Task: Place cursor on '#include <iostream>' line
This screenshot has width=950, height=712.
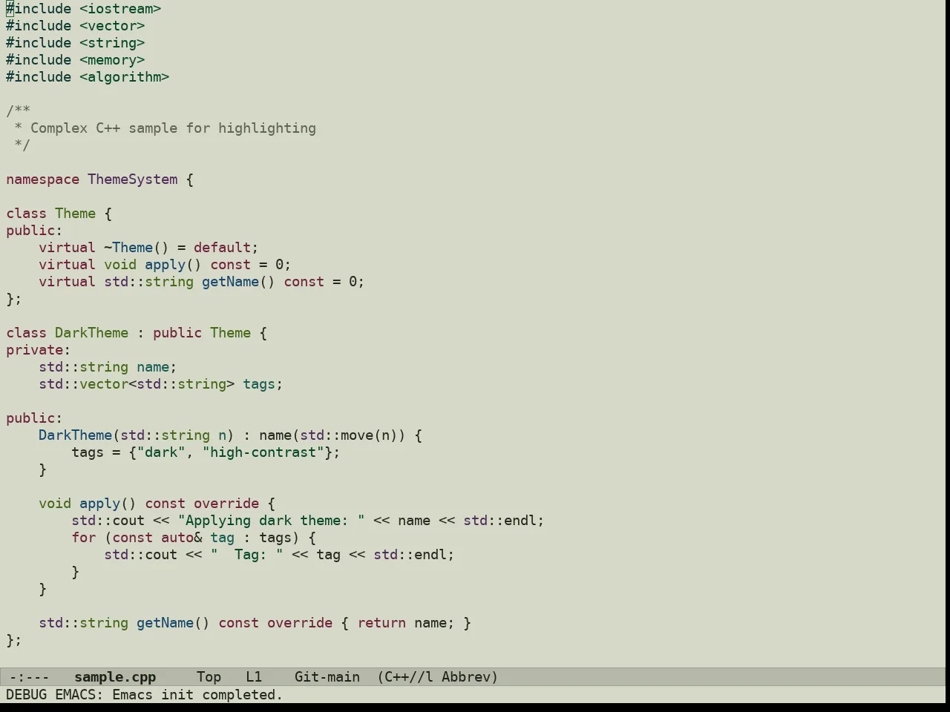Action: point(84,9)
